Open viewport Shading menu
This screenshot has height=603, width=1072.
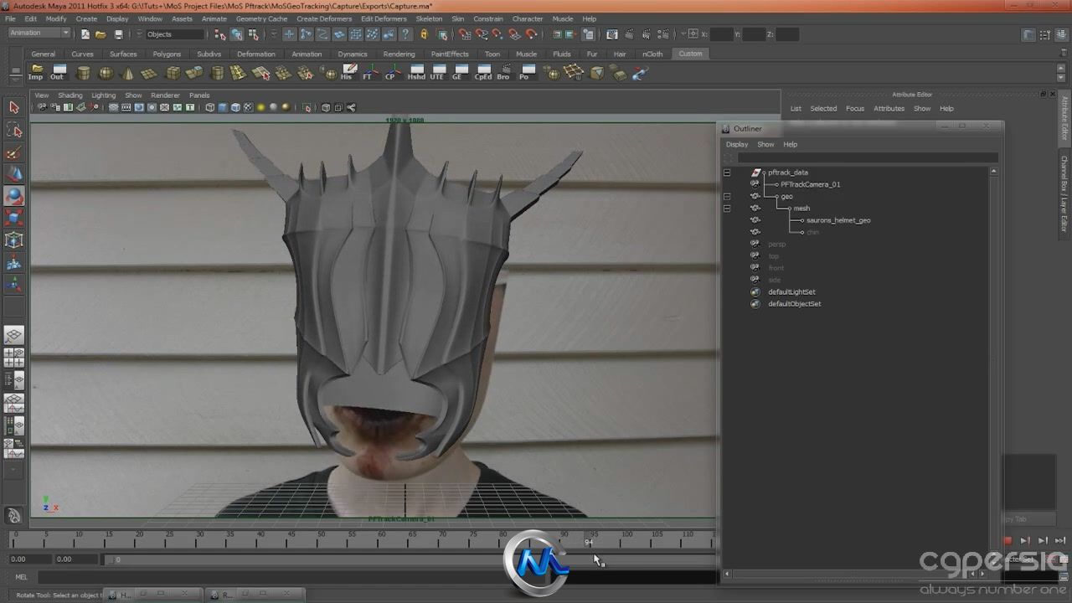[70, 95]
